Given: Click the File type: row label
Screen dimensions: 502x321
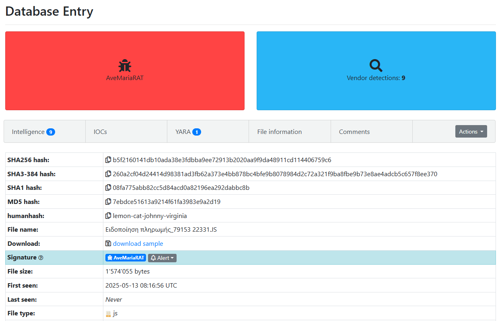Looking at the screenshot, I should click(x=21, y=313).
